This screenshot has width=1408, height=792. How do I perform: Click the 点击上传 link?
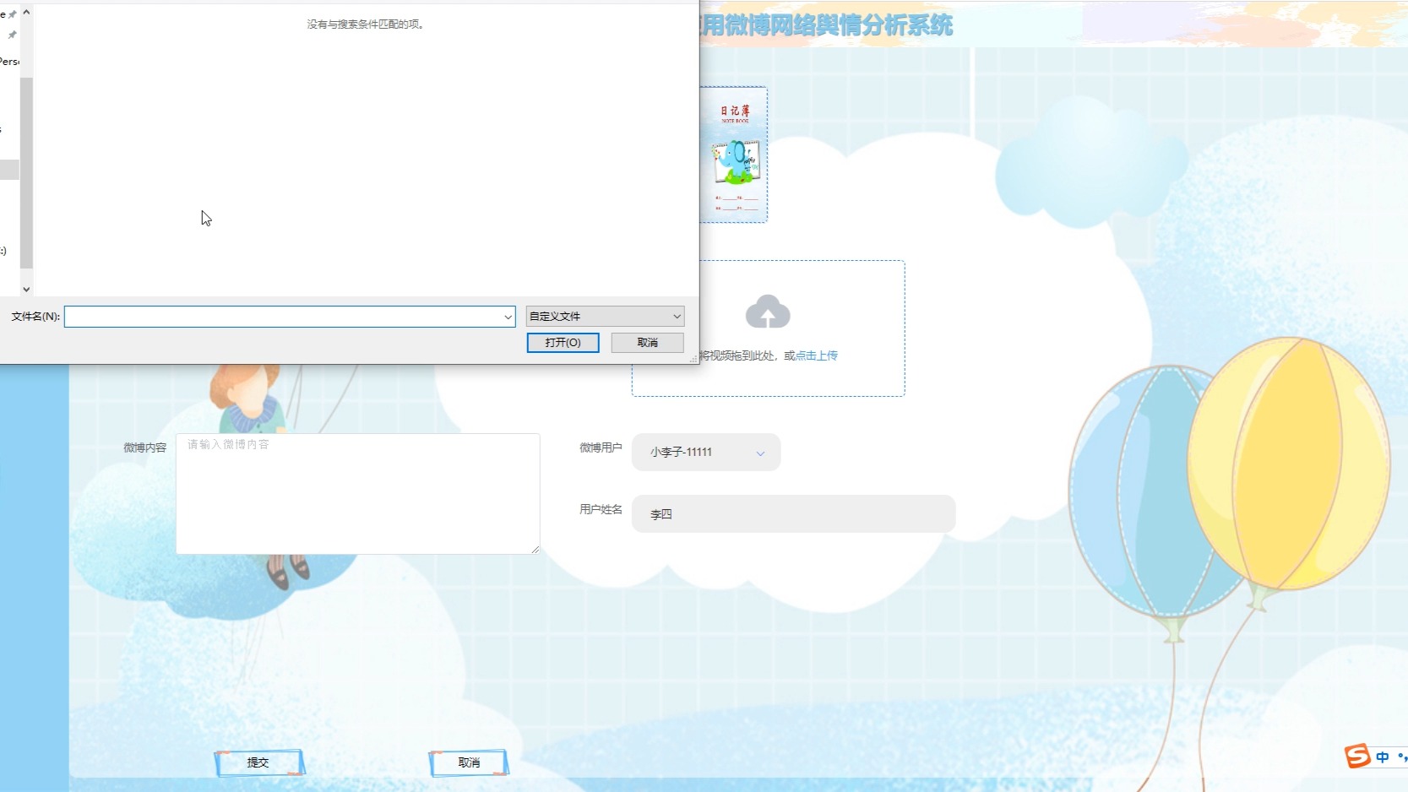(x=817, y=355)
